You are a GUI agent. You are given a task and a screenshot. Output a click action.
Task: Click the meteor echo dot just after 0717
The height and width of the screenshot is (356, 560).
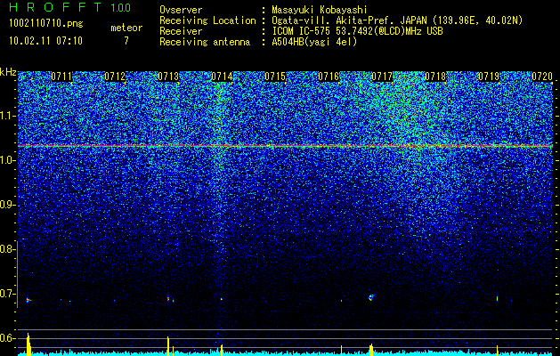371,297
